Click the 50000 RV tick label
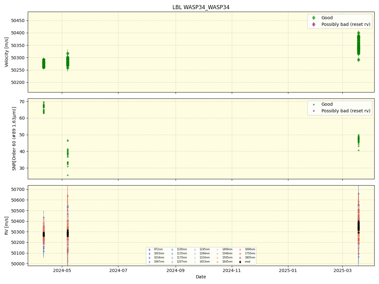Screen dimensions: 379x284 (x=18, y=264)
